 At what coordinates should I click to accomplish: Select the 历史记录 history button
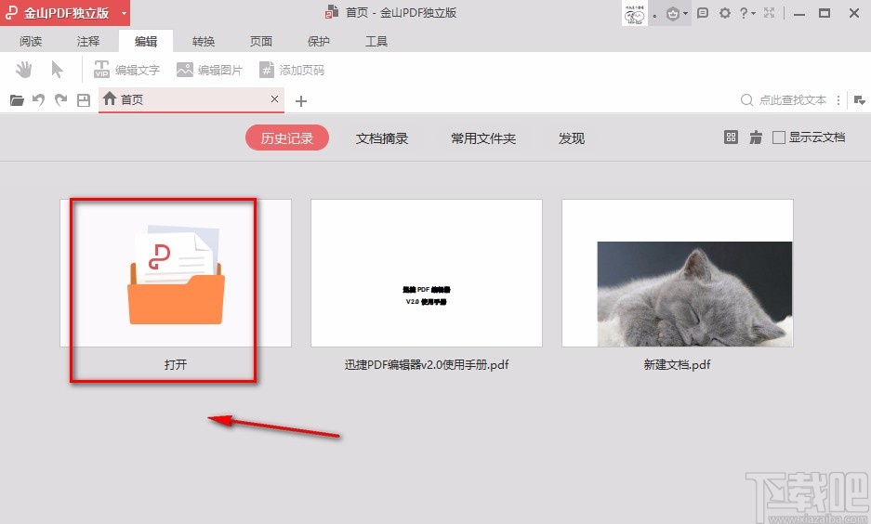(x=287, y=138)
